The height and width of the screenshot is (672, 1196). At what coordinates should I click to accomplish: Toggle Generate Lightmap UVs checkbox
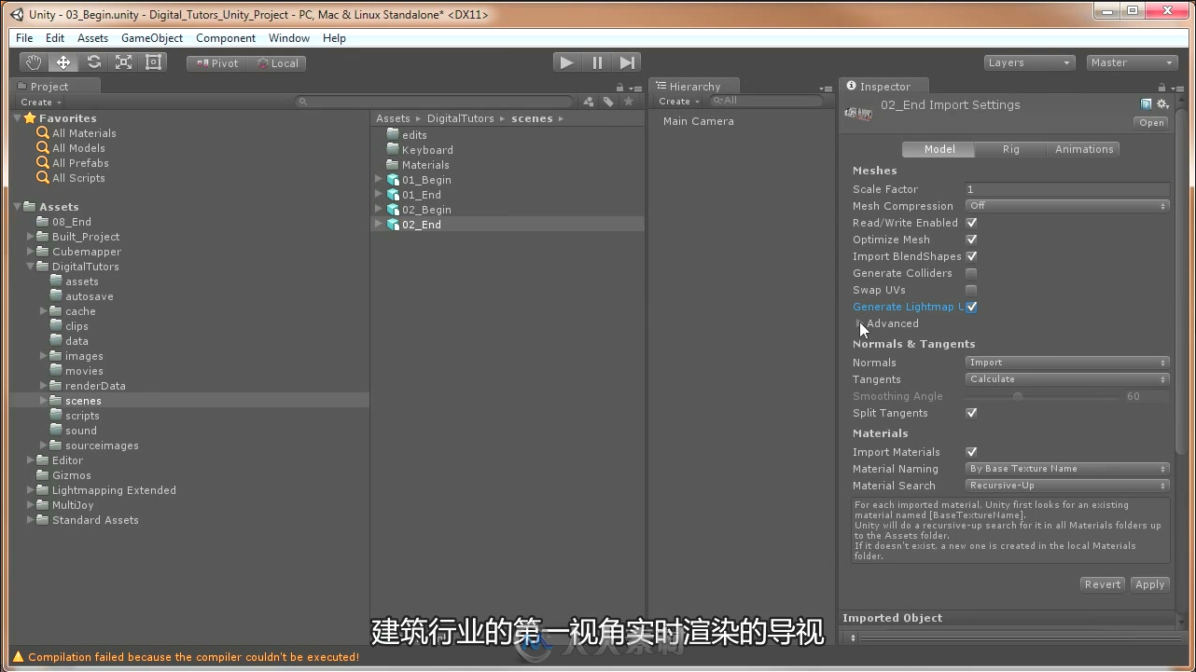[x=971, y=307]
